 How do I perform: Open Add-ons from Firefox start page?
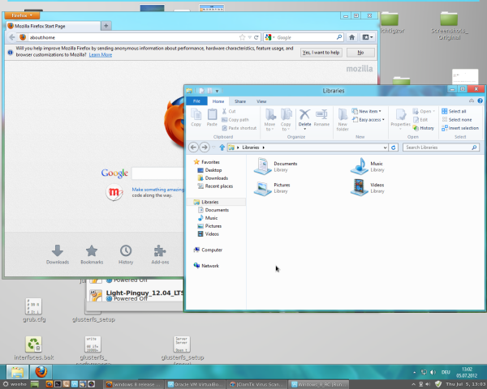point(160,254)
